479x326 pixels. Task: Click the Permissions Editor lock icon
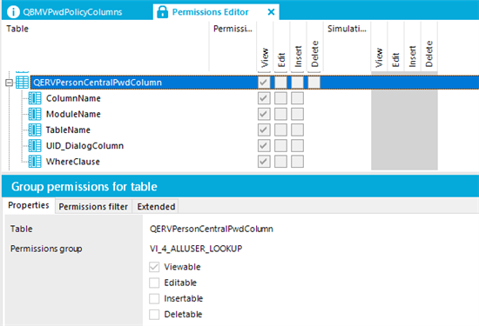[162, 12]
